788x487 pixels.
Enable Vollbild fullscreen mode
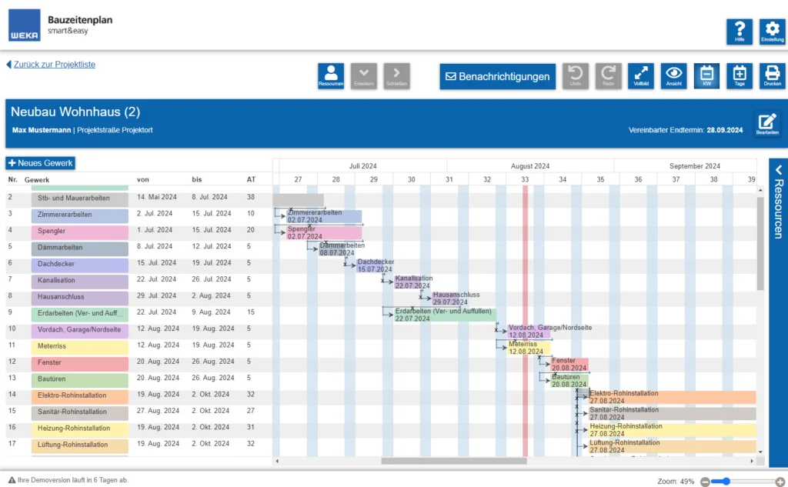pyautogui.click(x=641, y=75)
